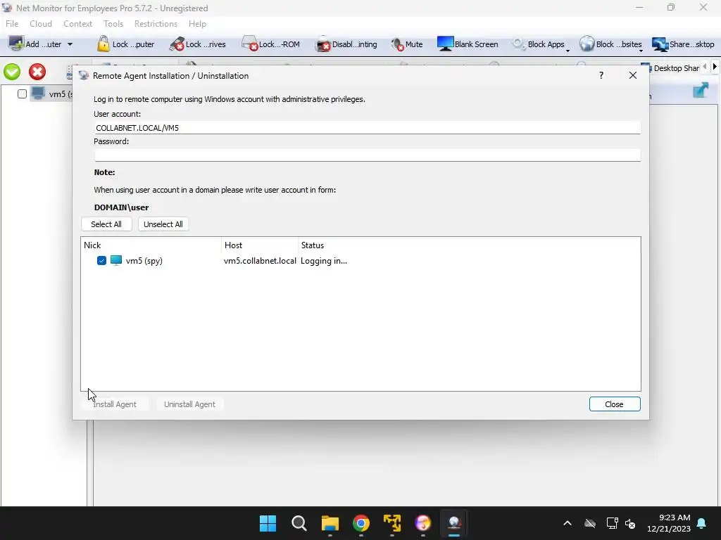The width and height of the screenshot is (721, 540).
Task: Click the green checkmark select-all icon
Action: pos(12,72)
